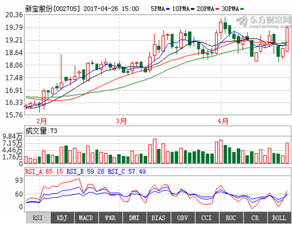The image size is (292, 227).
Task: Click the 4月 date axis marker
Action: point(223,121)
